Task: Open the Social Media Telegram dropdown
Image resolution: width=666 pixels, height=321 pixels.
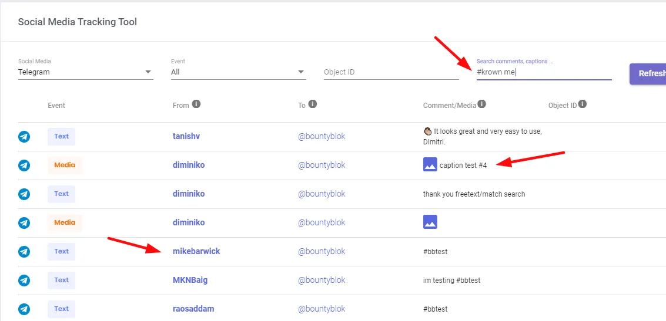Action: [x=85, y=72]
